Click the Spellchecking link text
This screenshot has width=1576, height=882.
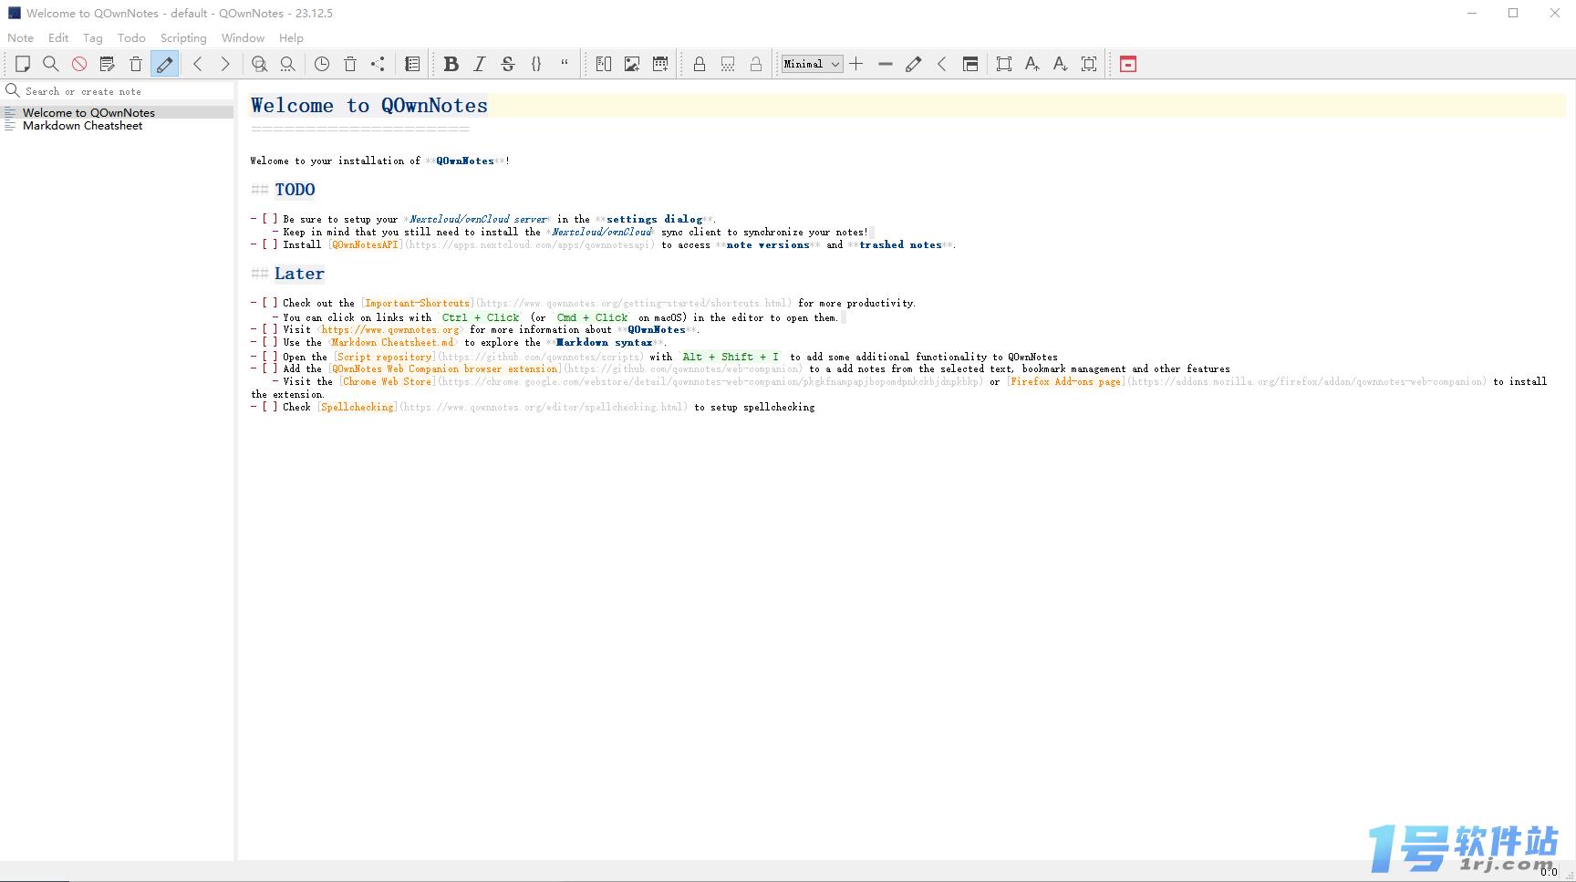pyautogui.click(x=358, y=407)
